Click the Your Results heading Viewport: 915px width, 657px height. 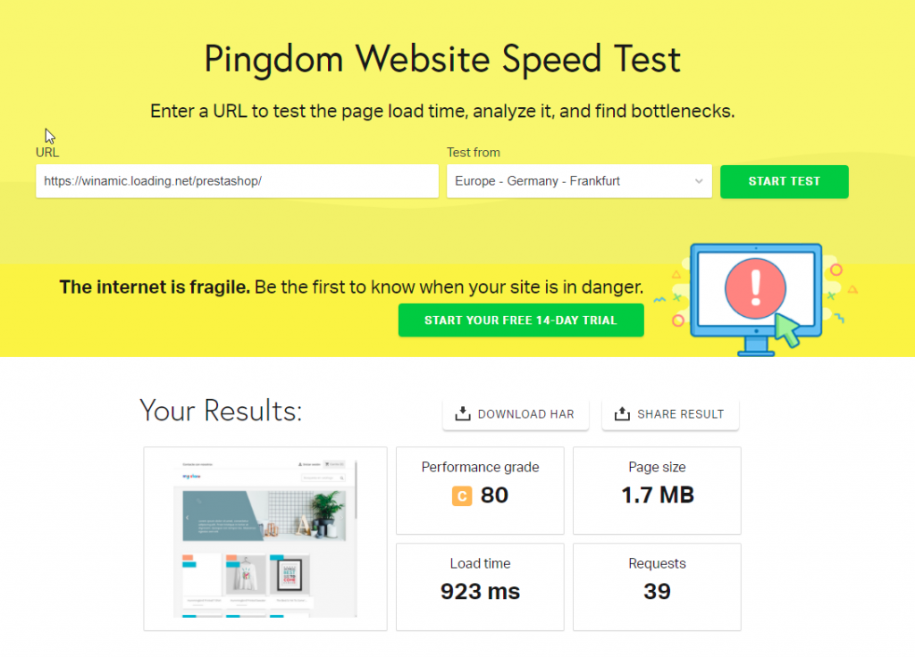pyautogui.click(x=221, y=411)
